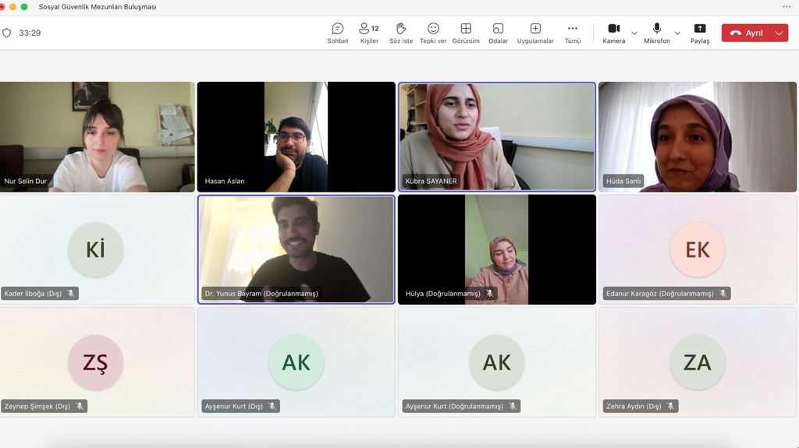Select Hasan Aslan video tile

(x=296, y=137)
